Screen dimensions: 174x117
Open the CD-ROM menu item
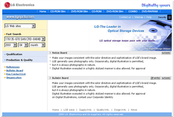[97, 11]
